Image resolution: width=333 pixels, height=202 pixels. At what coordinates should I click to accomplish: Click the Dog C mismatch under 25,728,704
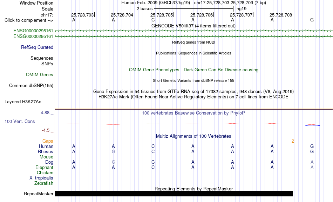(114, 162)
